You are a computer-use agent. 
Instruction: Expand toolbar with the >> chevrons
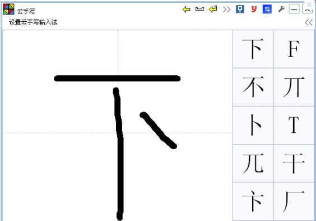(x=226, y=9)
